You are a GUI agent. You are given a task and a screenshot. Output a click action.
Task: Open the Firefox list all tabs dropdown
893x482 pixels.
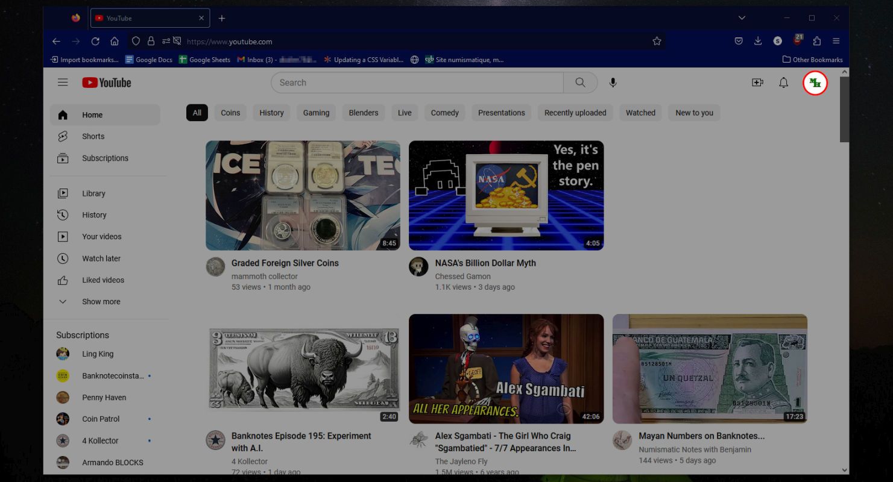click(742, 18)
